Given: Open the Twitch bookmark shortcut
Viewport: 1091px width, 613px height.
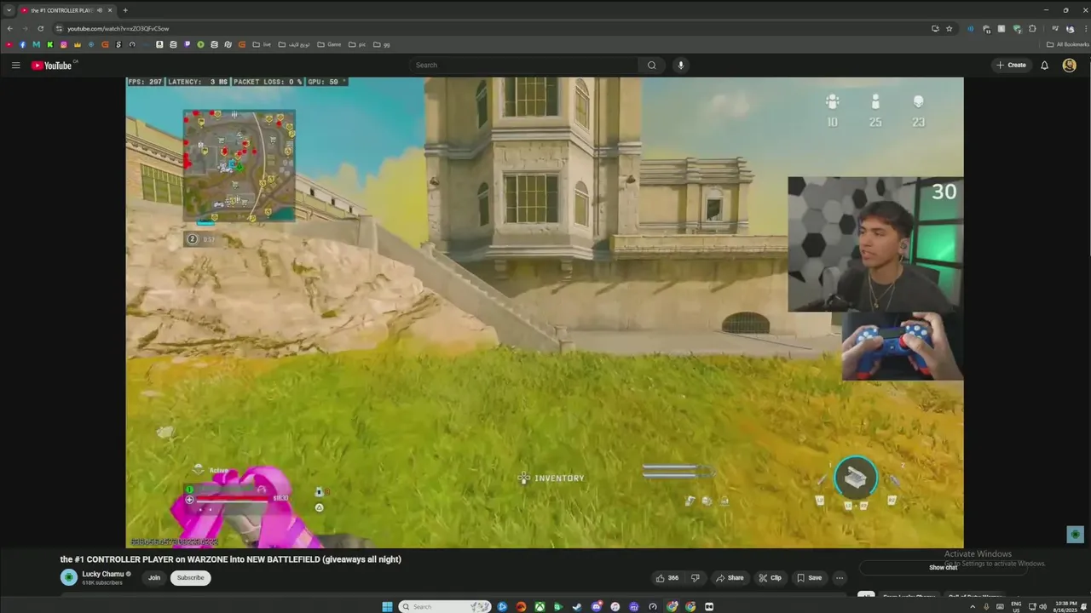Looking at the screenshot, I should 187,44.
